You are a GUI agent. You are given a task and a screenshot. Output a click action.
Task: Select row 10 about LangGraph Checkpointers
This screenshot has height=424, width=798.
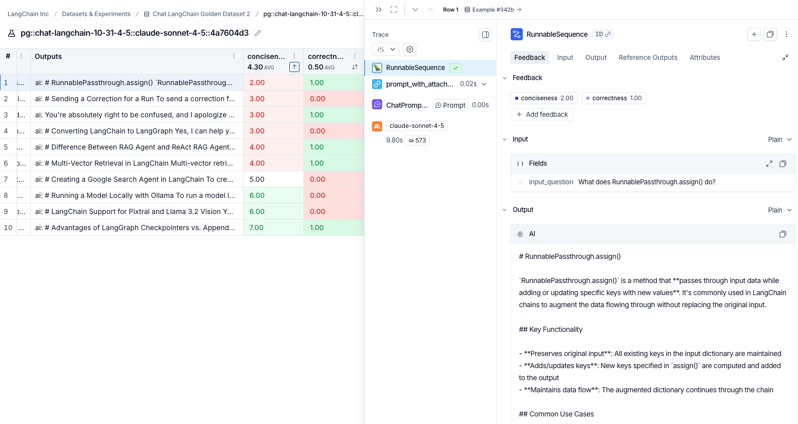point(182,228)
